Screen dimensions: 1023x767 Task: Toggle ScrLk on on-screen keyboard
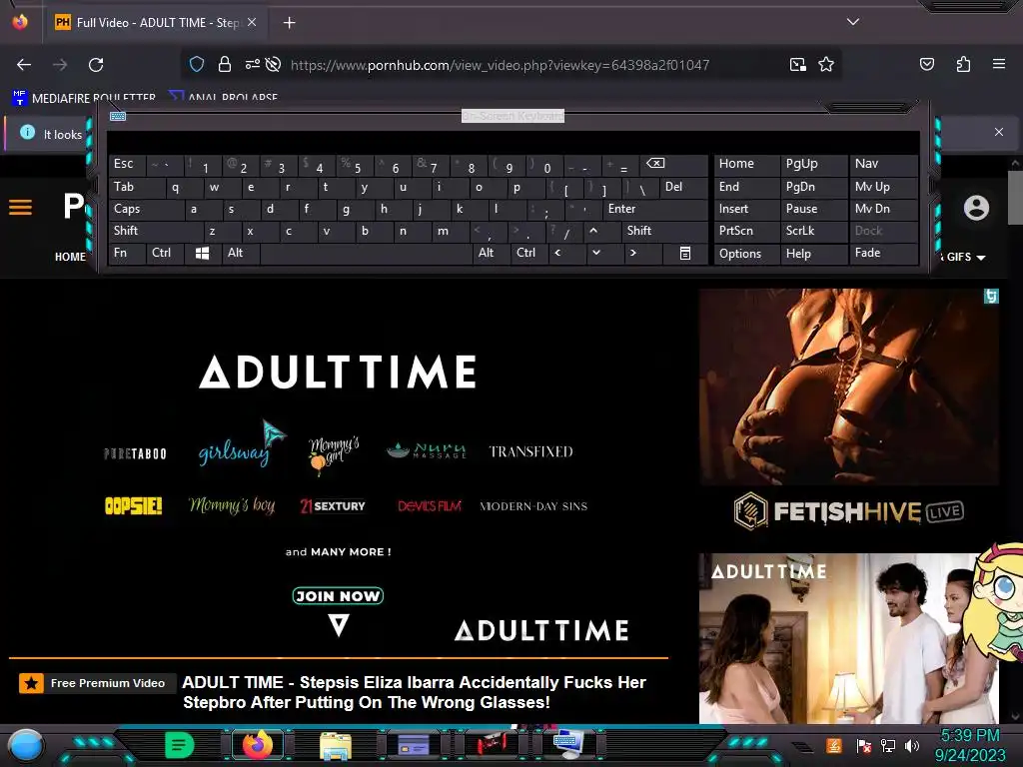[x=813, y=231]
